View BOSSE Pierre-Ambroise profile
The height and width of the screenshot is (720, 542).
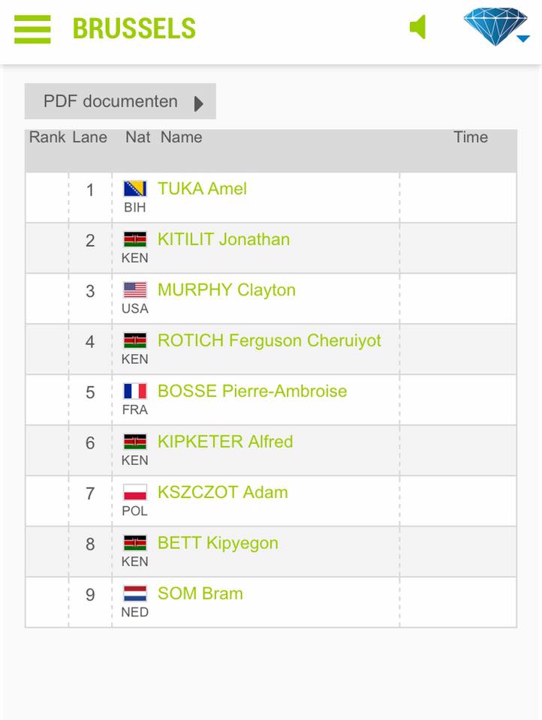click(251, 391)
